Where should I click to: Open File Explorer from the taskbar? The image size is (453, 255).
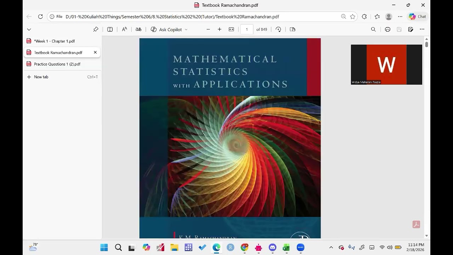click(x=174, y=248)
